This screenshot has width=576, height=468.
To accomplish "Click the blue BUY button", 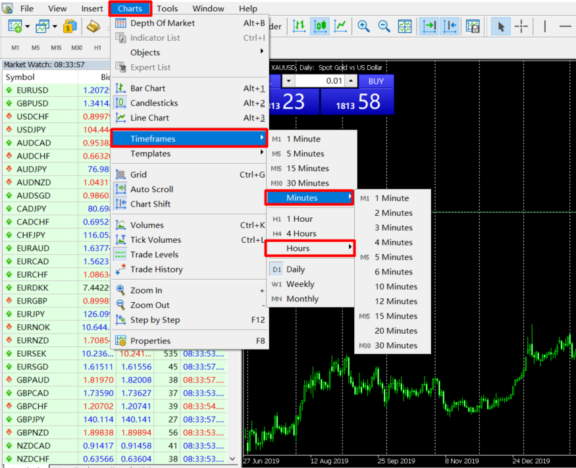I will pos(375,81).
